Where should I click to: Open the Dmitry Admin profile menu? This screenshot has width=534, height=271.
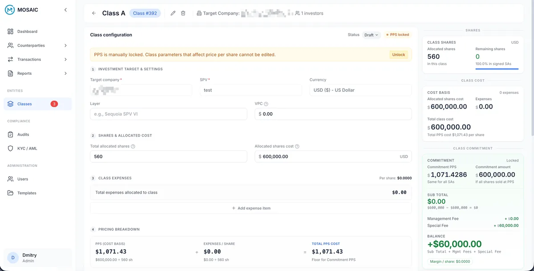37,258
